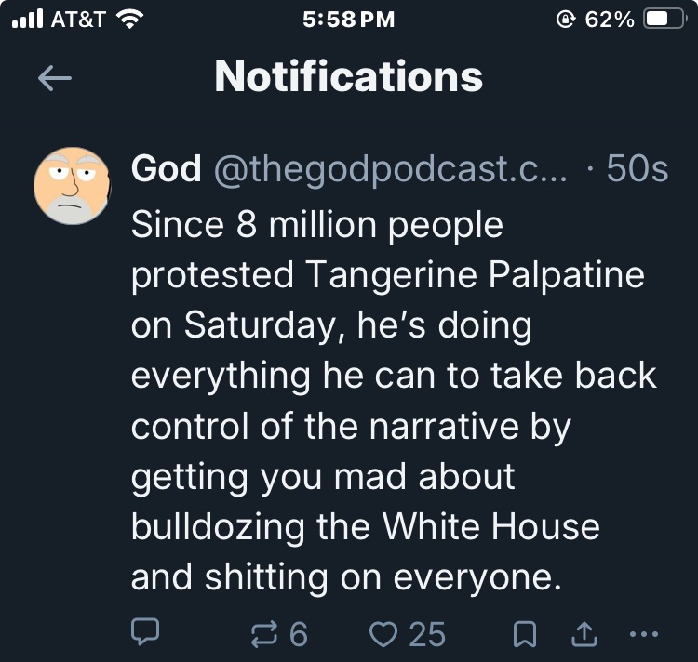The width and height of the screenshot is (698, 662).
Task: Tap the battery icon in status bar
Action: pyautogui.click(x=664, y=19)
